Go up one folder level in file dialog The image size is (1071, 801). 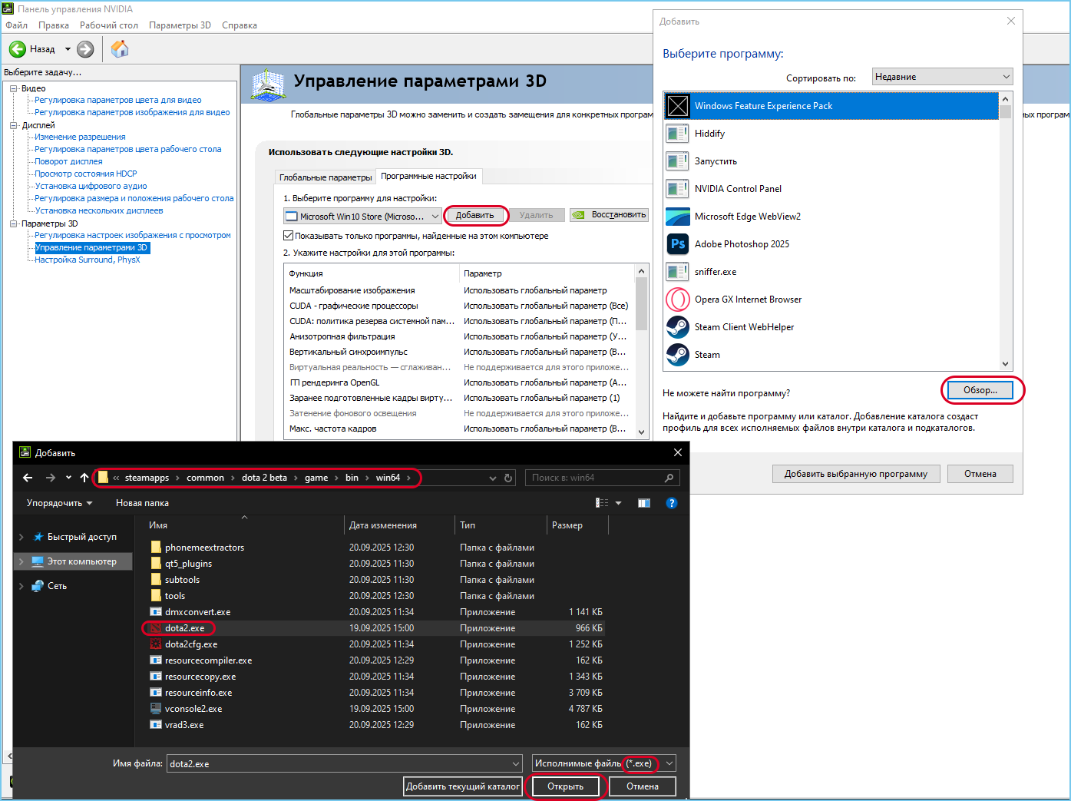tap(84, 478)
